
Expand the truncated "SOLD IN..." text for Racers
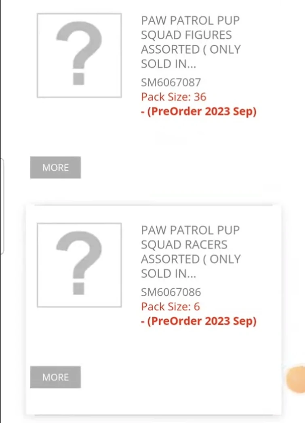(x=168, y=273)
